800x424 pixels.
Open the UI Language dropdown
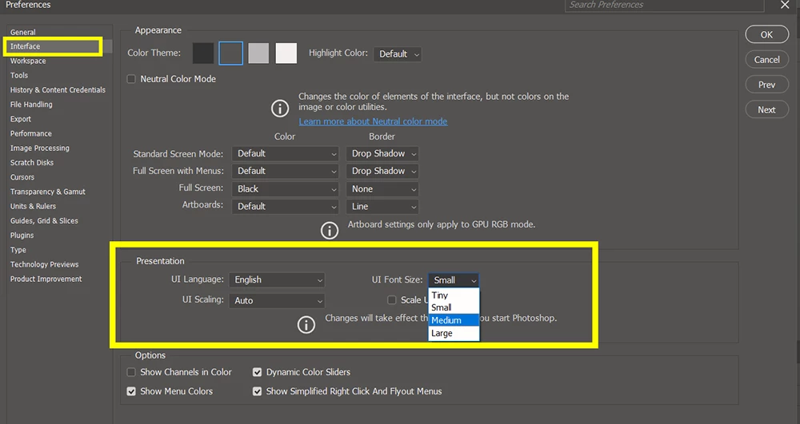pos(277,280)
